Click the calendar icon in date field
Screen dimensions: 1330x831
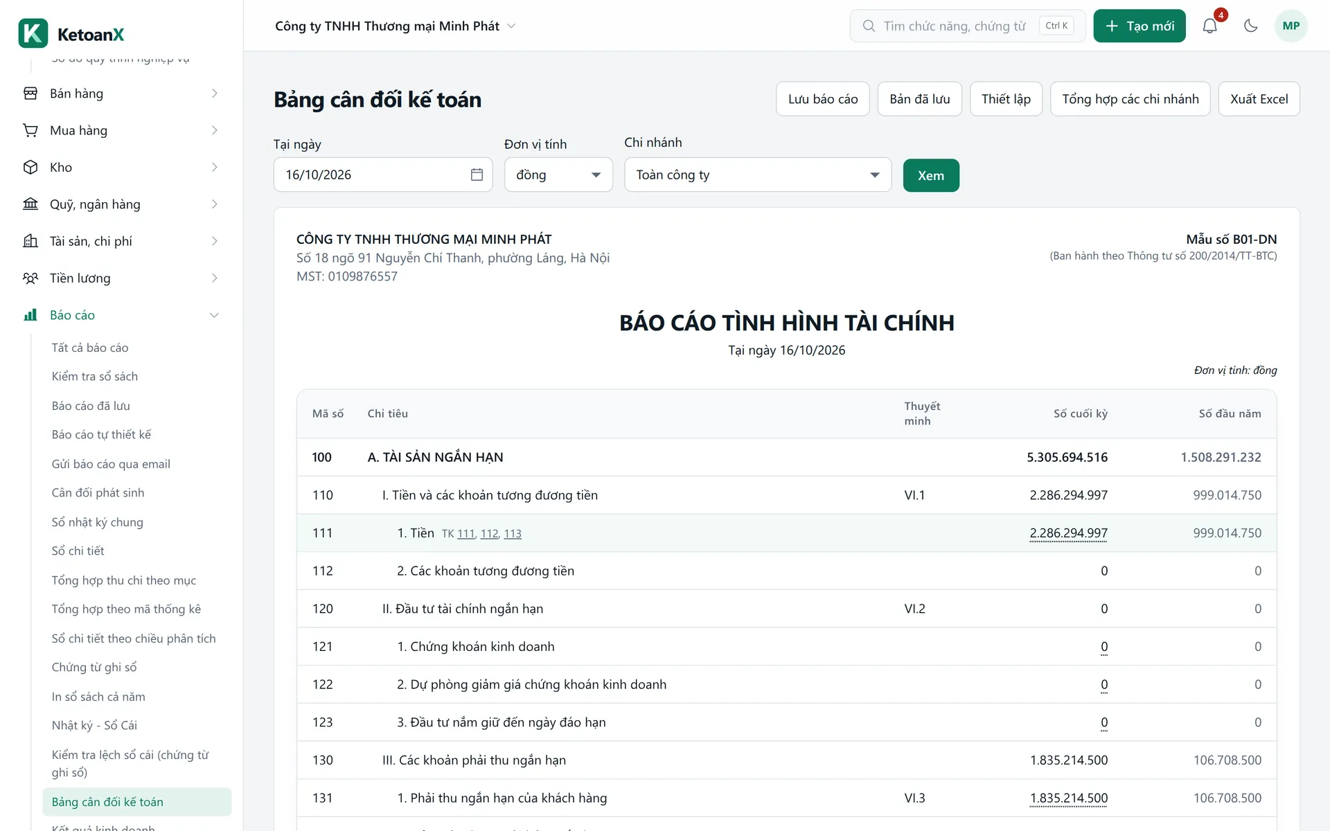[x=477, y=175]
